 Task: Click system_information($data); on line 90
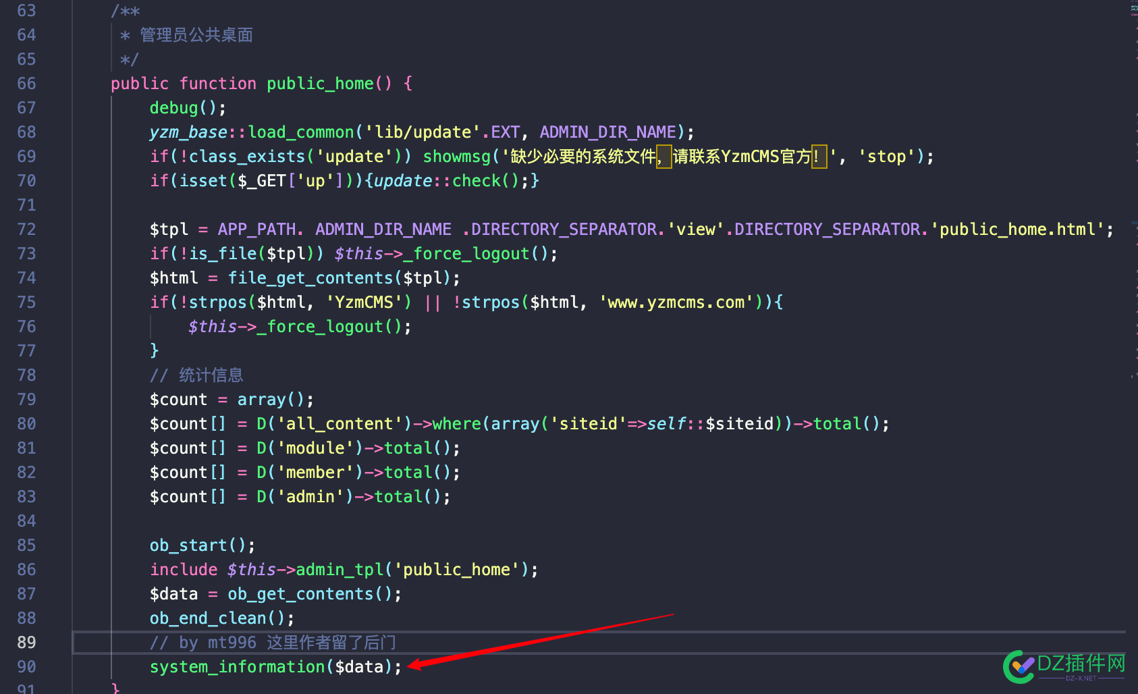[276, 667]
